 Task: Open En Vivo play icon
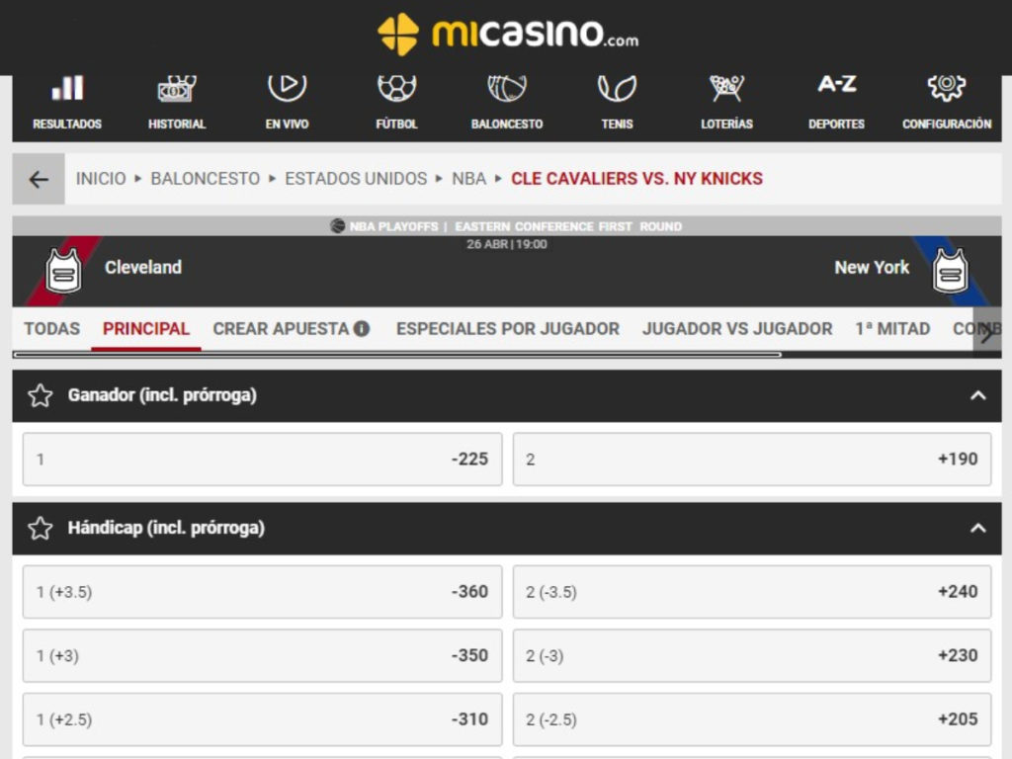[288, 87]
